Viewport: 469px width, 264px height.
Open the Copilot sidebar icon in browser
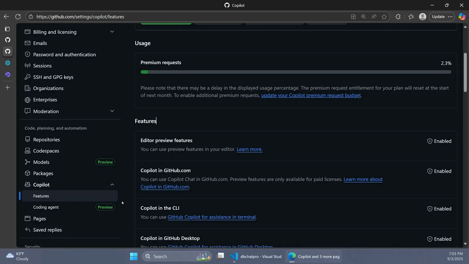(x=462, y=17)
